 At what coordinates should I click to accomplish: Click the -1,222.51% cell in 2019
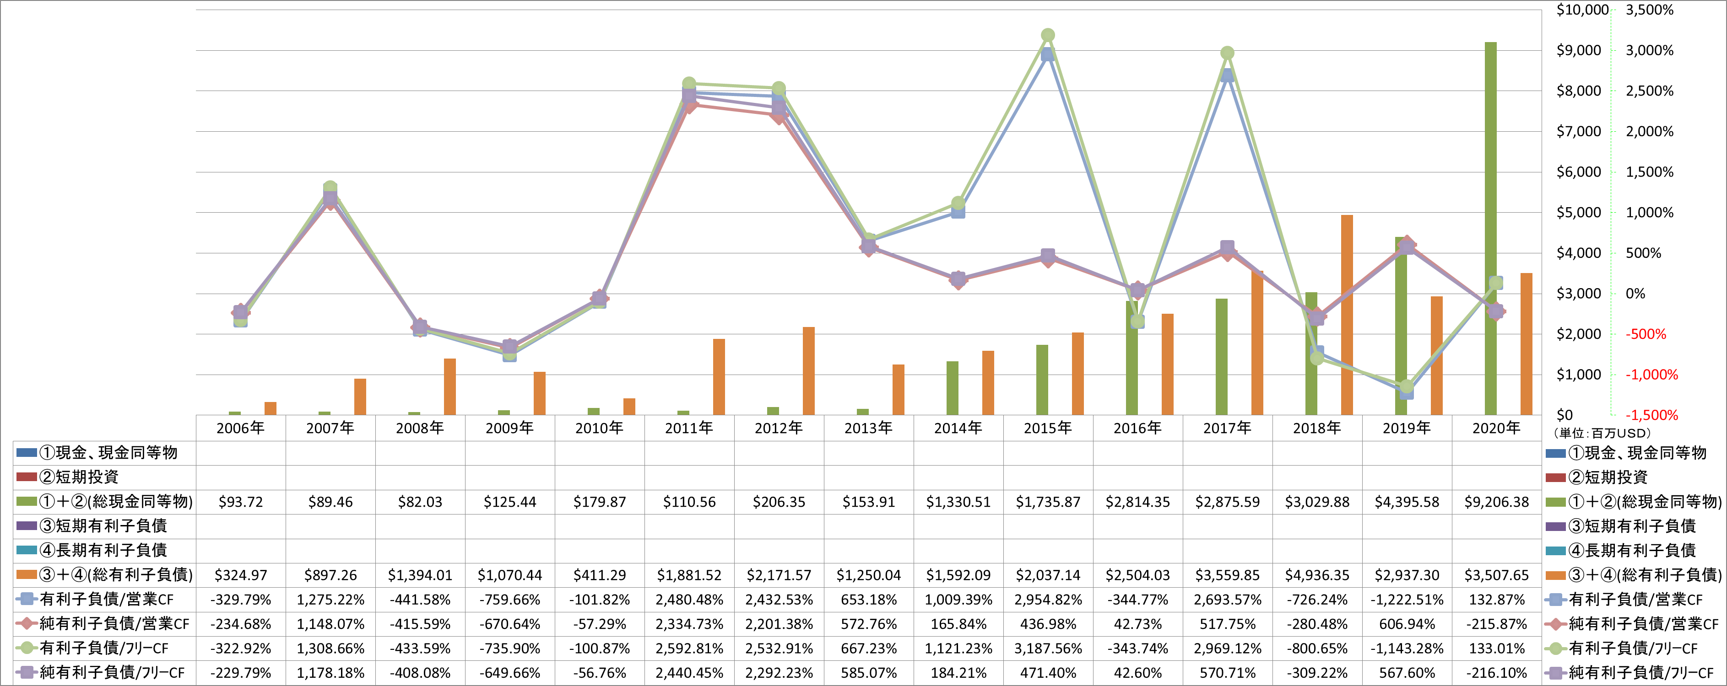click(1407, 600)
